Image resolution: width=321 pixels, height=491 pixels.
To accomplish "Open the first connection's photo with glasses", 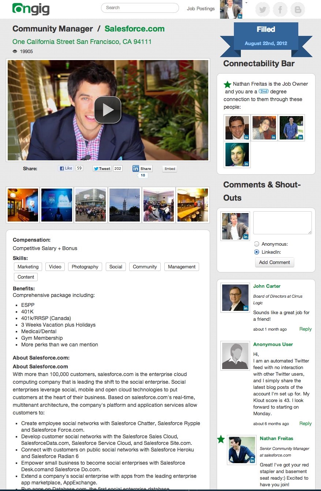I will 237,128.
